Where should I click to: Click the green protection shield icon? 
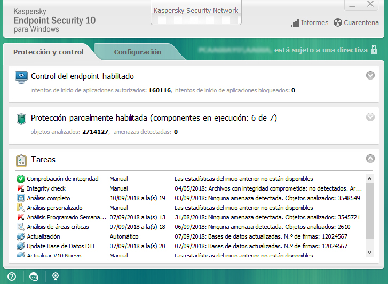(21, 119)
